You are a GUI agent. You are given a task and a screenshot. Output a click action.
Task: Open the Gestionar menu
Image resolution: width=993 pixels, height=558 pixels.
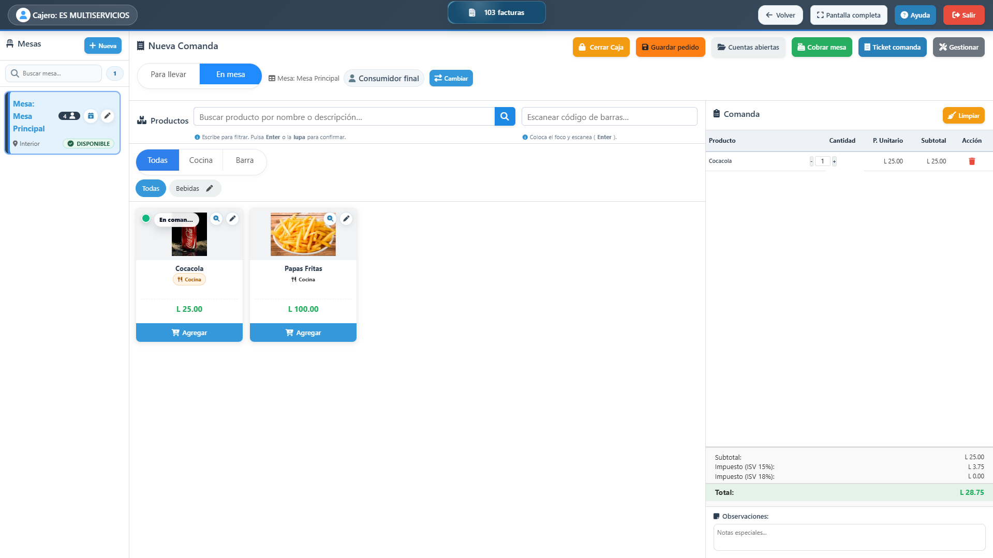pyautogui.click(x=959, y=47)
